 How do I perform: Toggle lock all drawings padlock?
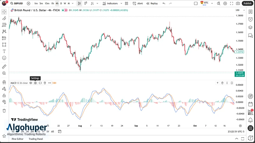4,95
